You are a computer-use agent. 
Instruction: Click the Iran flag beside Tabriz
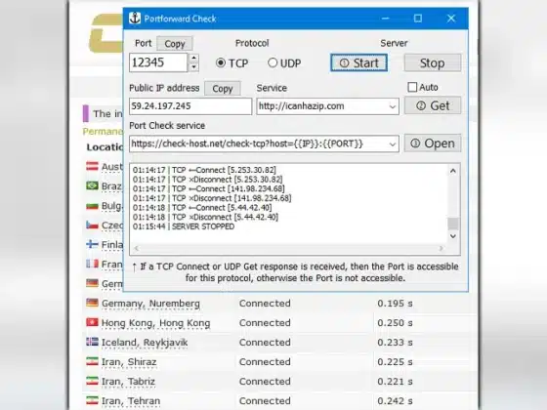pos(92,381)
